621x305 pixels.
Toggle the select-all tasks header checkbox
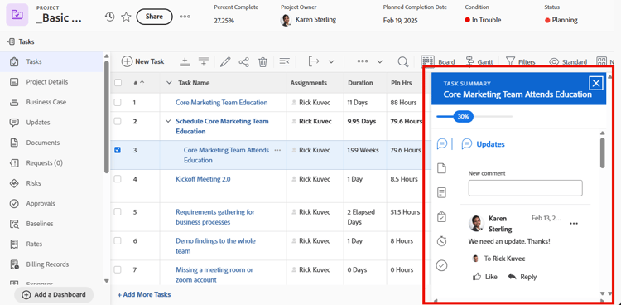click(x=118, y=83)
